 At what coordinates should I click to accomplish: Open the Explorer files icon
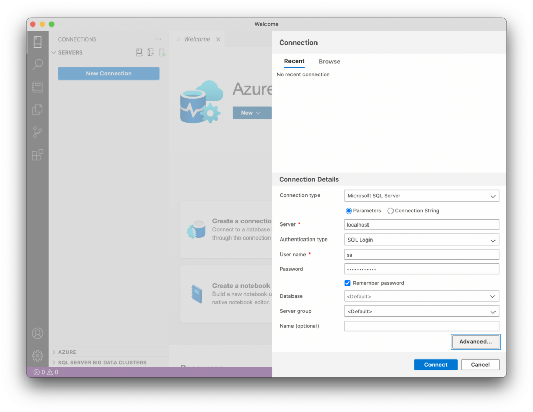tap(37, 110)
